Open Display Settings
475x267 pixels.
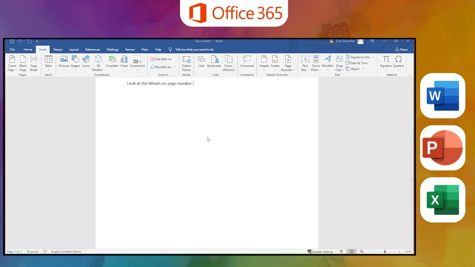coord(320,251)
